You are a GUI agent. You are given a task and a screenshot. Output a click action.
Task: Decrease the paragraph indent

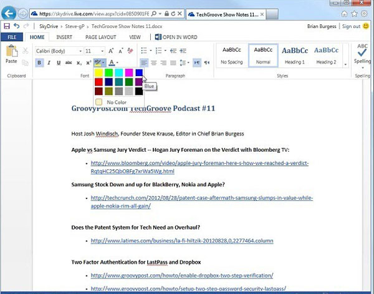[x=173, y=51]
